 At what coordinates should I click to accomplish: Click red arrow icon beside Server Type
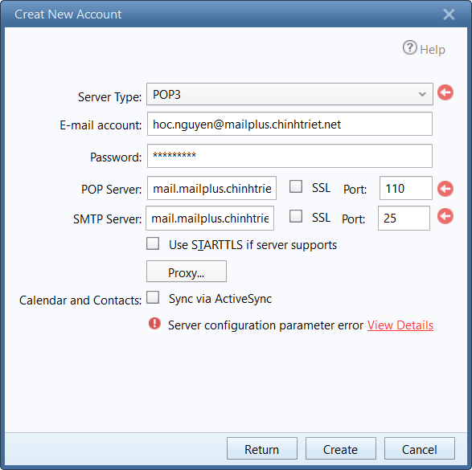click(x=445, y=92)
